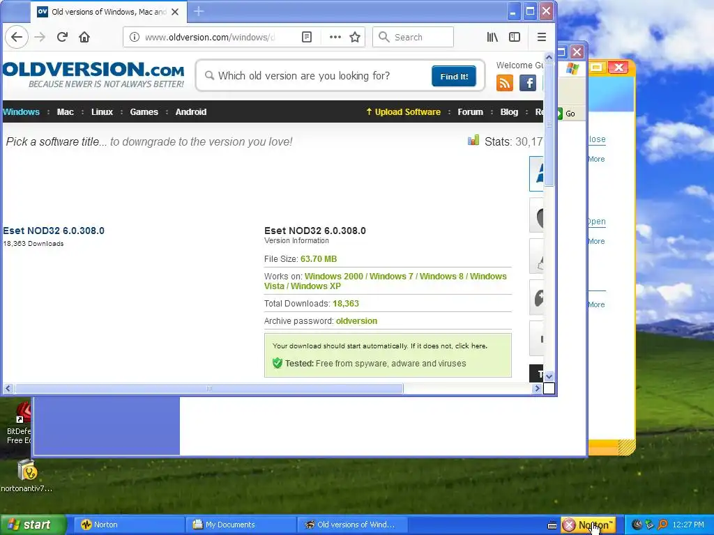Click the horizontal scrollbar thumb
This screenshot has width=714, height=535.
pos(208,389)
